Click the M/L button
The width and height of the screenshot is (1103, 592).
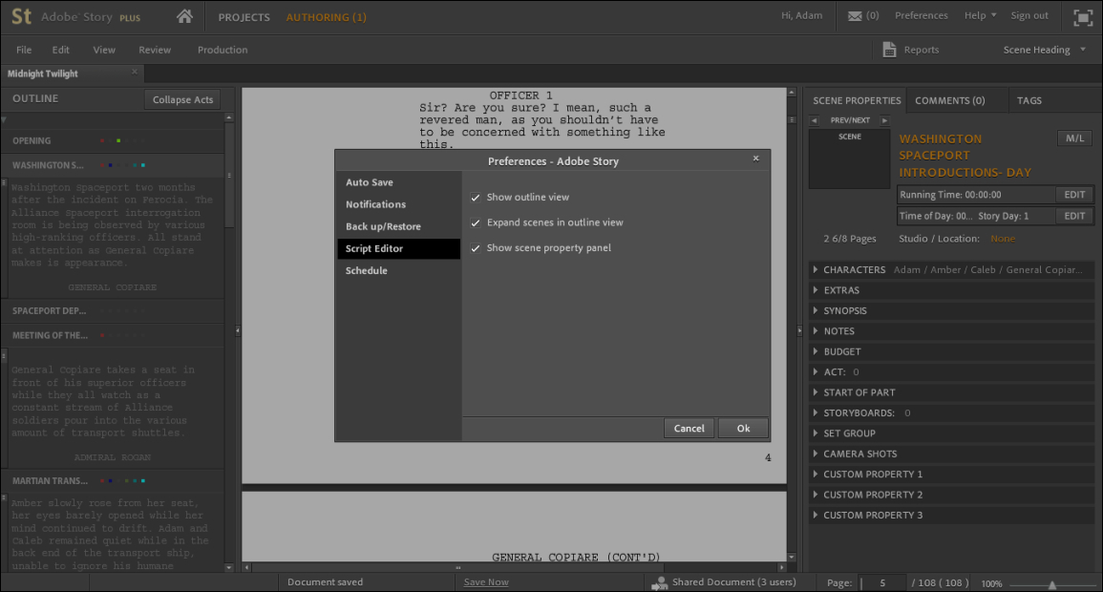tap(1075, 137)
